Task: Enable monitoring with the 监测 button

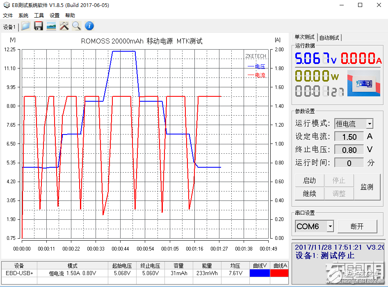Action: click(366, 187)
